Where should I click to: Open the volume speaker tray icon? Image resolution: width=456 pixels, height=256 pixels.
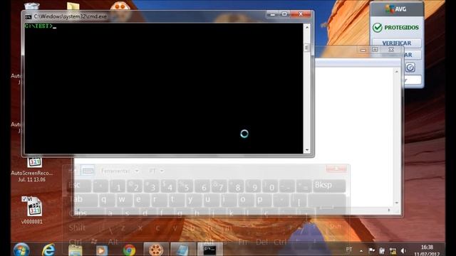click(403, 250)
